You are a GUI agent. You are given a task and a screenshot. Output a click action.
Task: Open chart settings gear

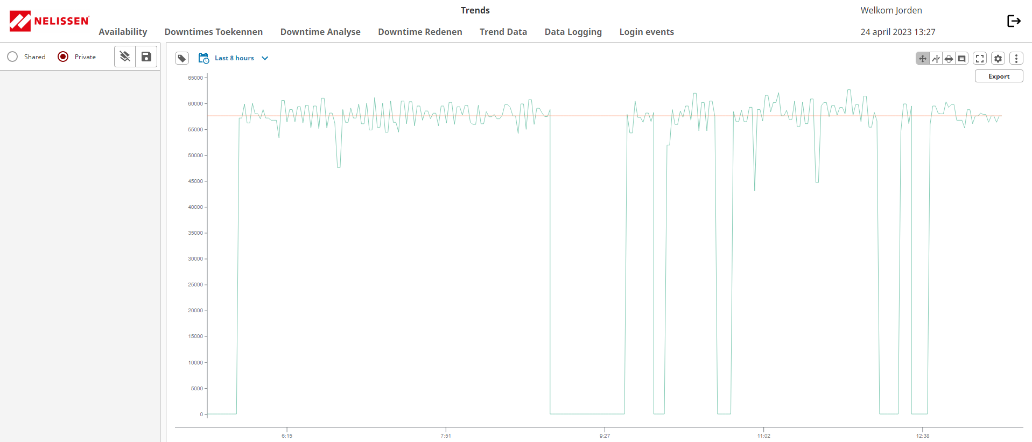[x=998, y=59]
